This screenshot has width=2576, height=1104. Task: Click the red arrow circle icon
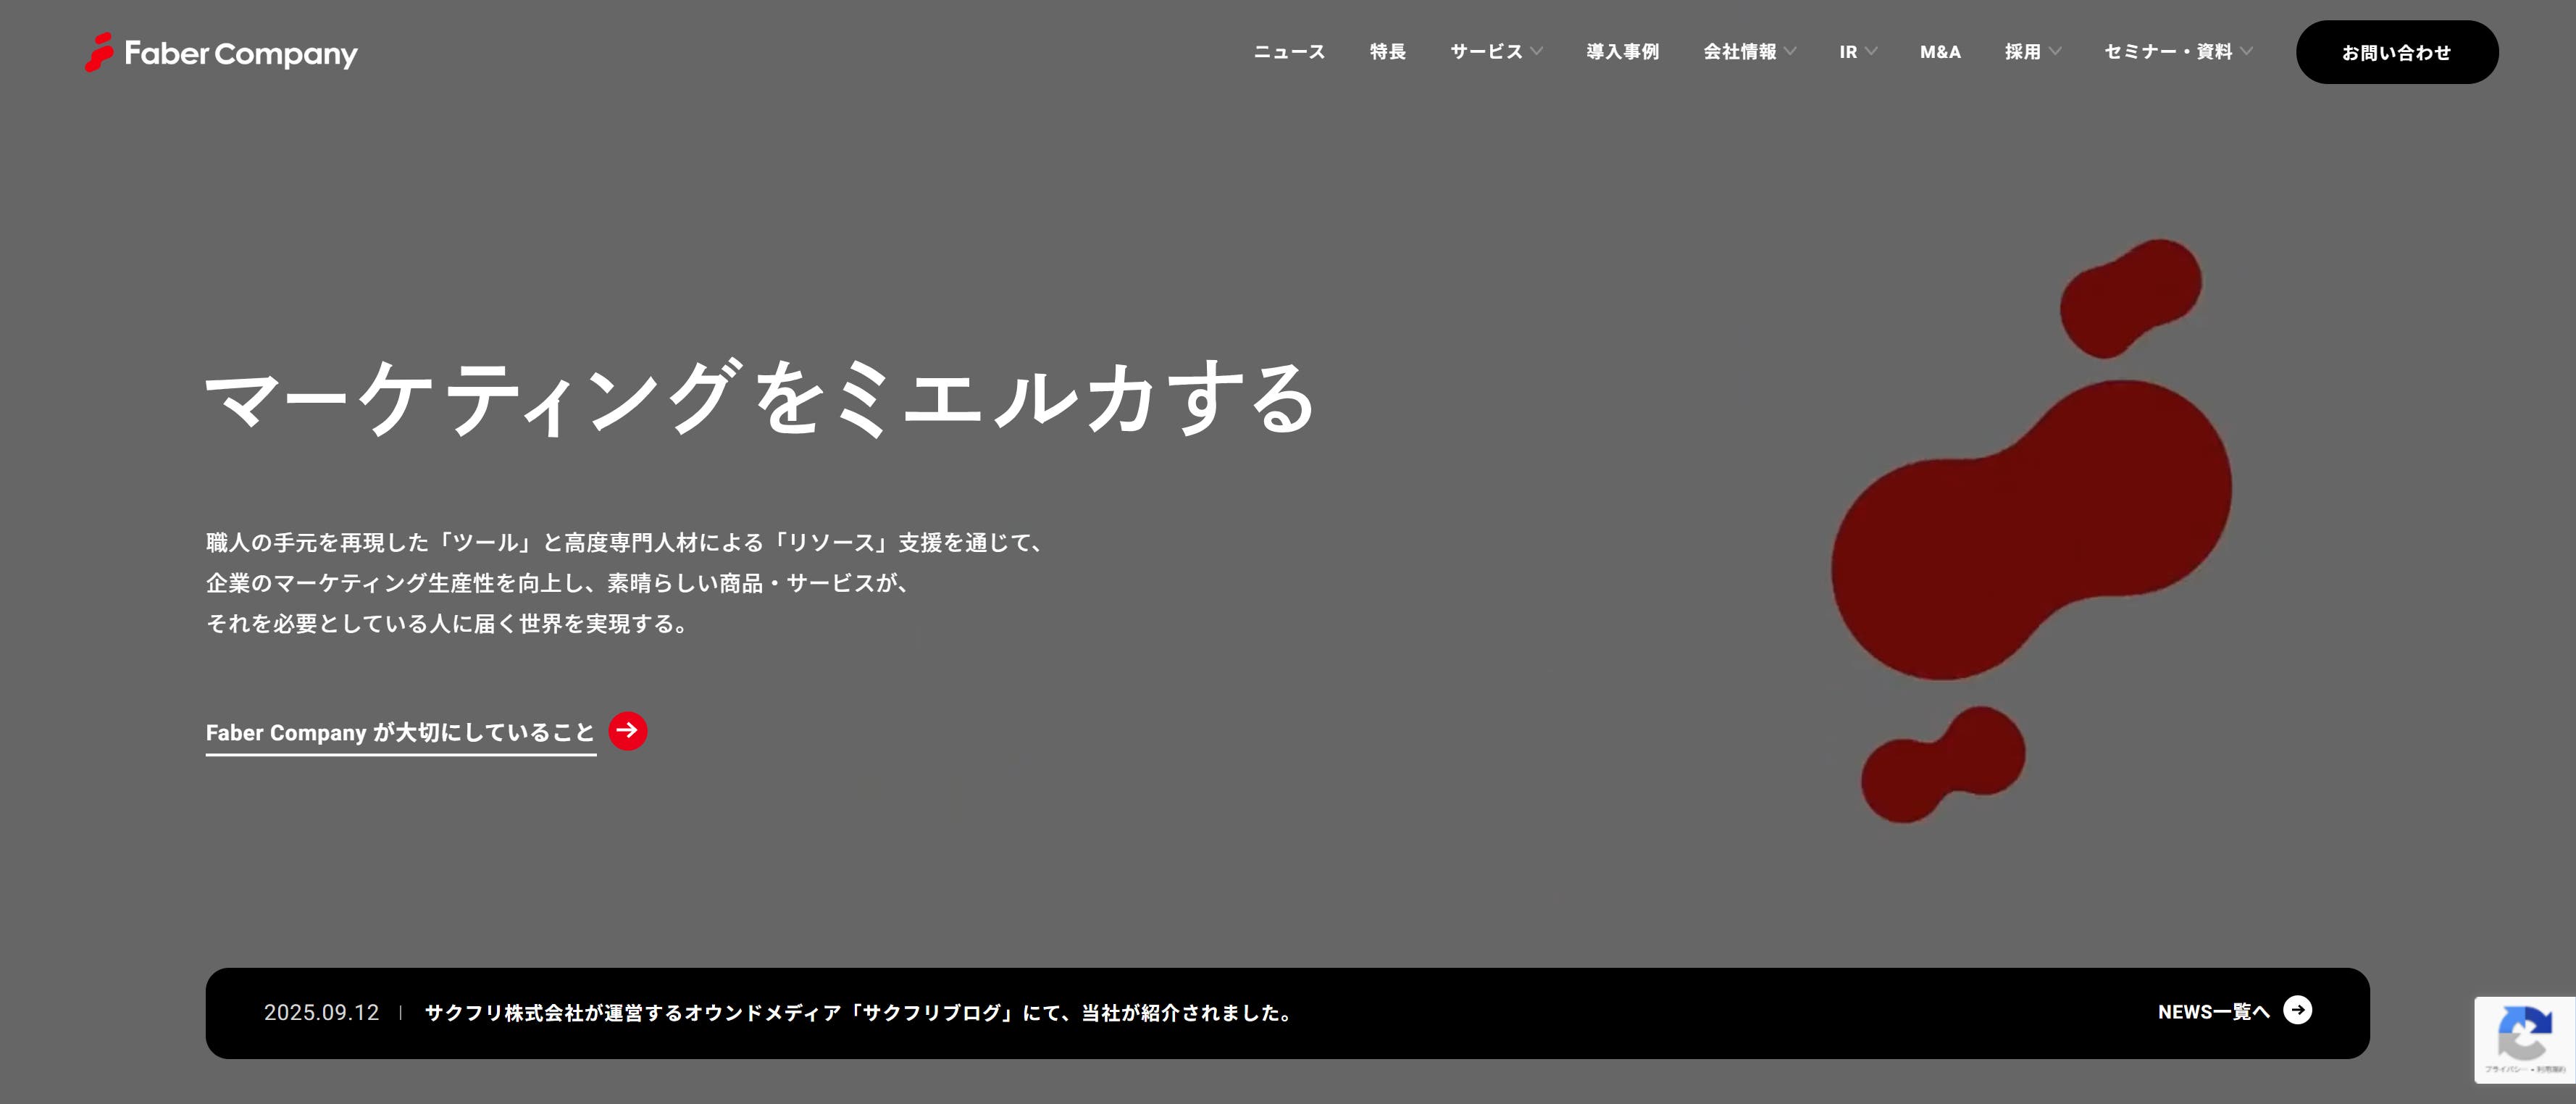627,731
